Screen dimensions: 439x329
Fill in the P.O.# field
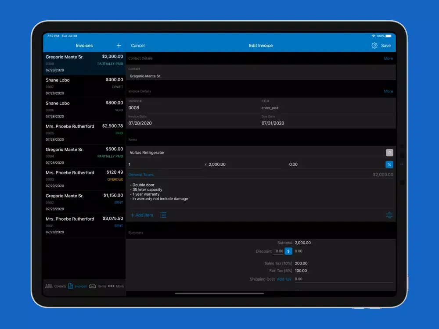click(327, 108)
